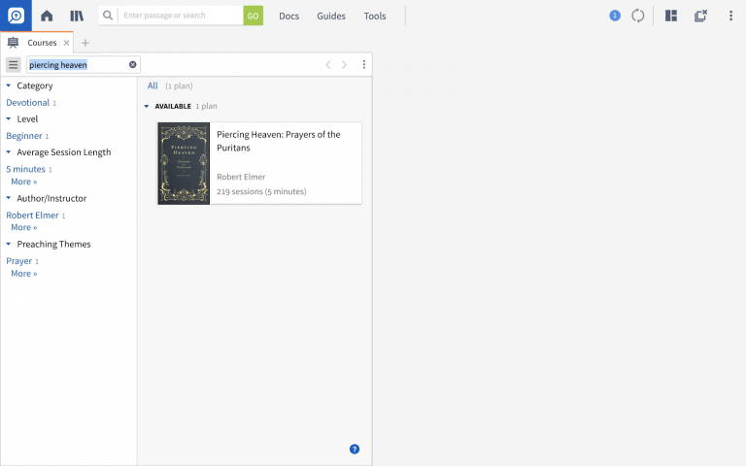Collapse the Category facet
Image resolution: width=746 pixels, height=466 pixels.
pos(8,85)
